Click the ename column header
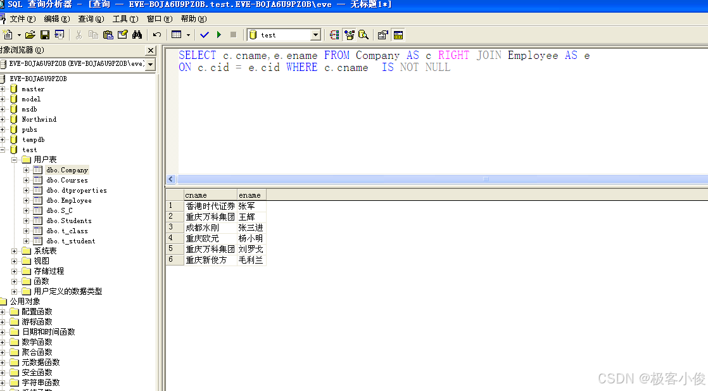 tap(251, 195)
